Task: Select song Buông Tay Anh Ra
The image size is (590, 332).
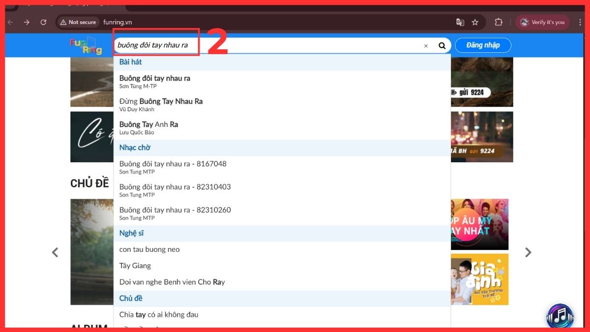Action: coord(282,128)
